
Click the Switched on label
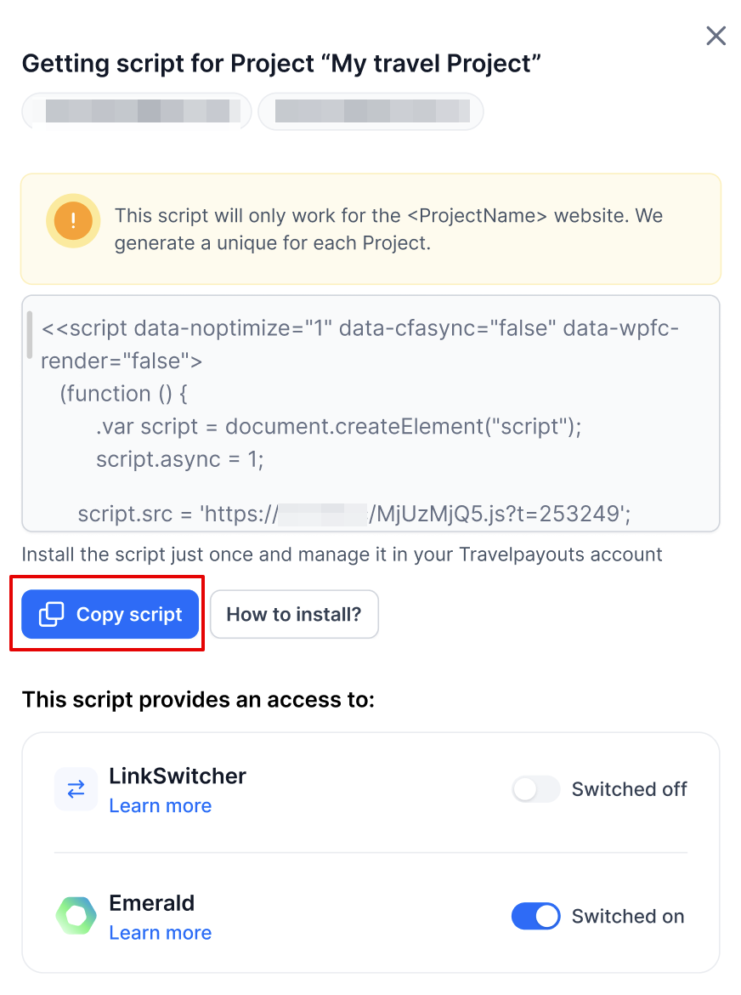(x=627, y=916)
